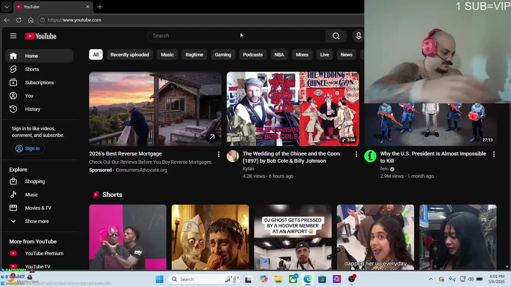
Task: Open Why the U.S. President video title
Action: pos(433,157)
